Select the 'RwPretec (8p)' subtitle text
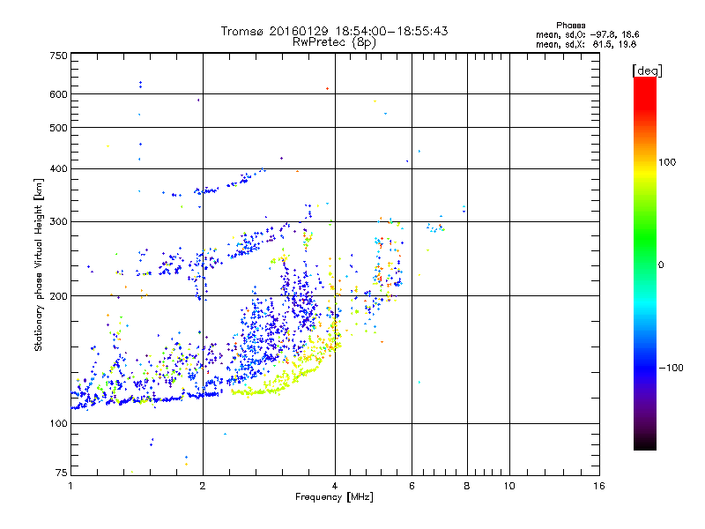Screen dimensions: 705x529 pos(334,42)
